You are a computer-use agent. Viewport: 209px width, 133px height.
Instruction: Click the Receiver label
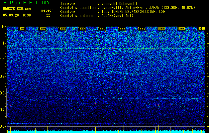[67, 12]
